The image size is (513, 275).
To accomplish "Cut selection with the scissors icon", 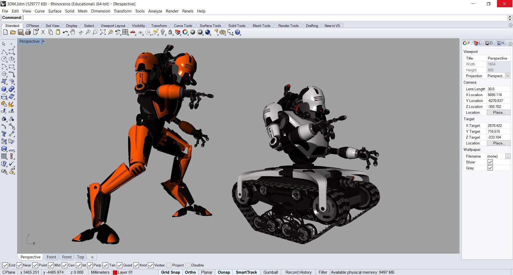I will (x=43, y=32).
